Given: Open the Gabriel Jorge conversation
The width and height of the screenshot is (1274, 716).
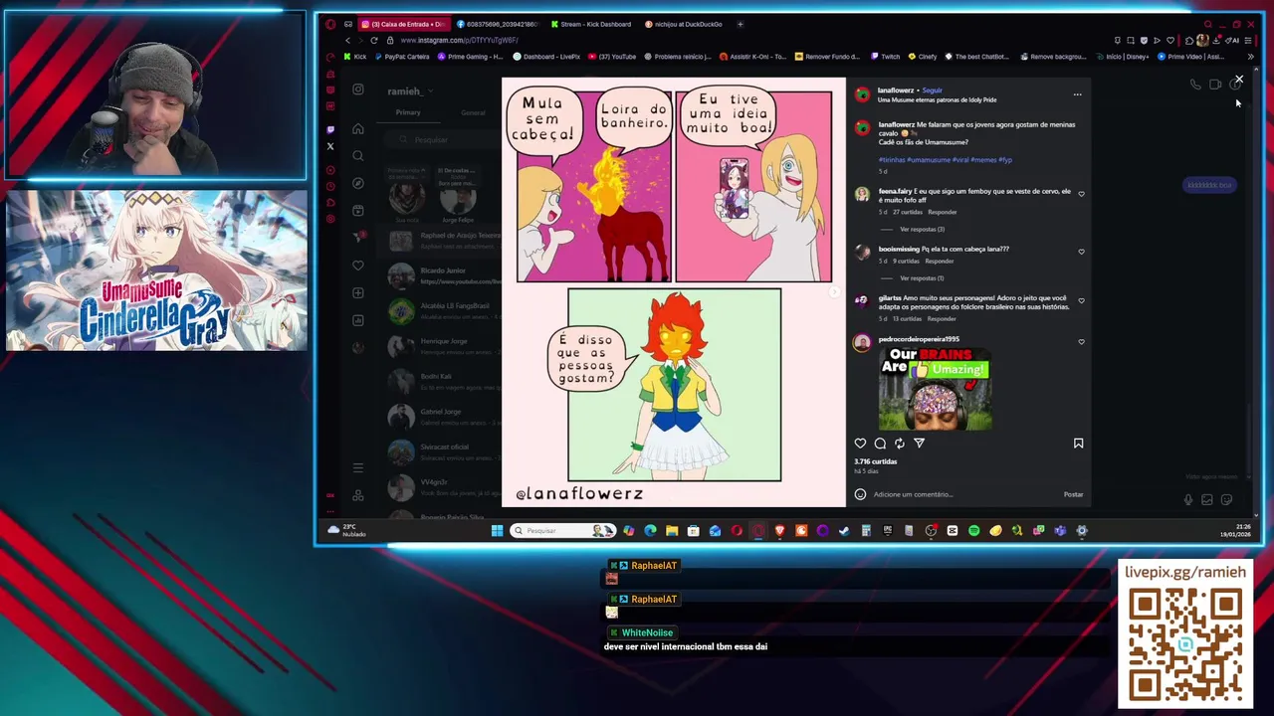Looking at the screenshot, I should pos(443,417).
